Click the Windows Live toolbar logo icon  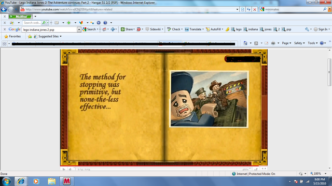pos(12,23)
